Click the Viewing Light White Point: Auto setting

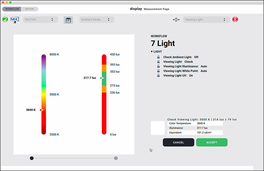pyautogui.click(x=185, y=71)
